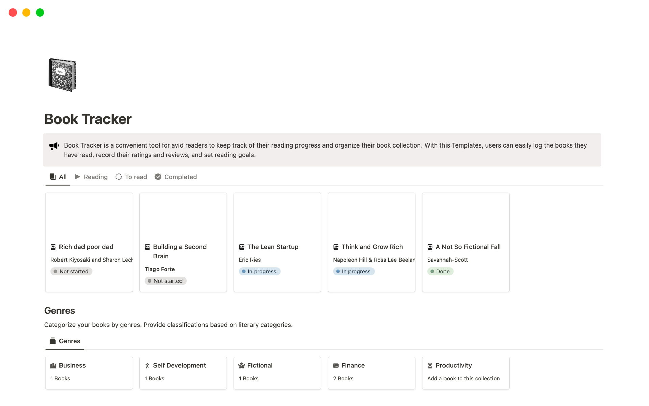This screenshot has height=406, width=649.
Task: Click the Fictional genre icon
Action: coord(242,365)
